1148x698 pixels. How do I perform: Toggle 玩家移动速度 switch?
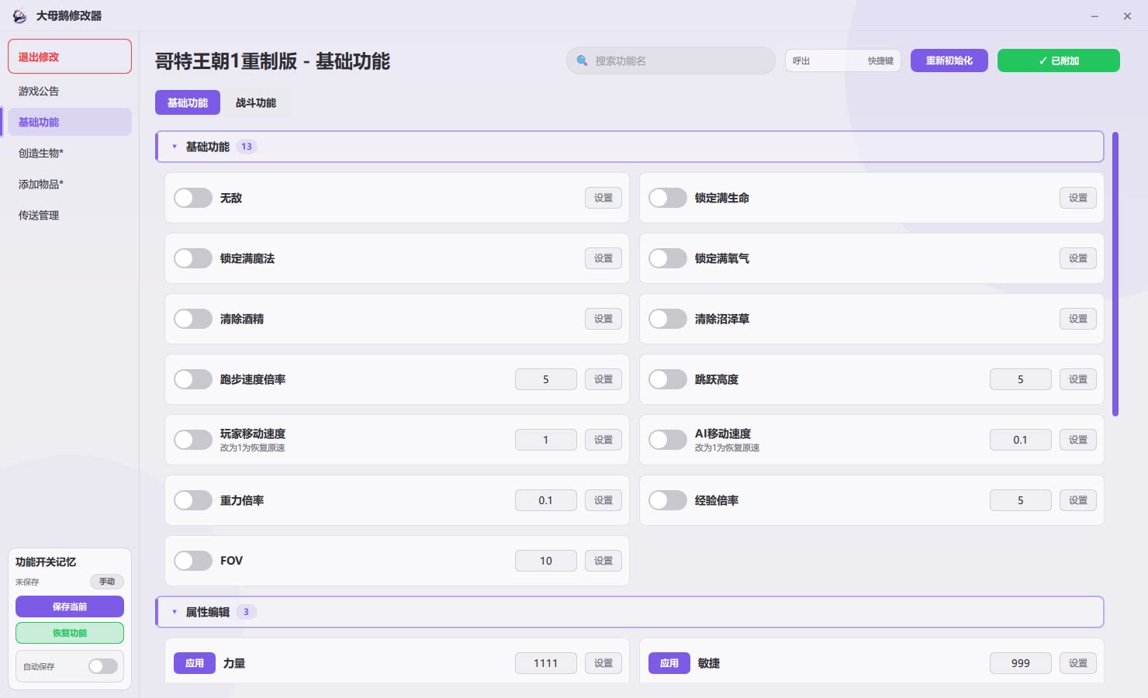pos(193,440)
